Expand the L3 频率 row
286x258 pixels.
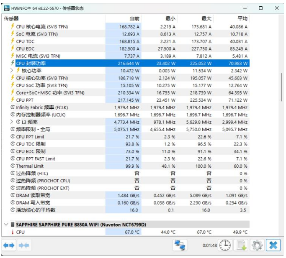pos(12,122)
